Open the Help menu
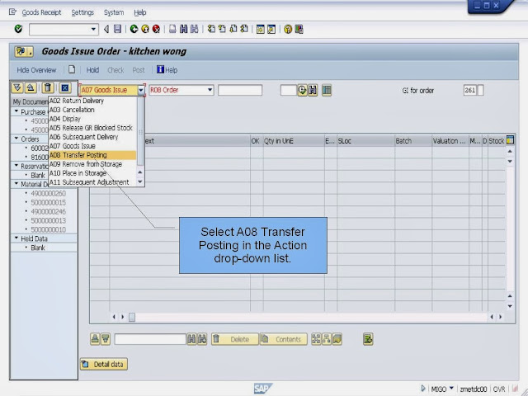This screenshot has height=396, width=528. pos(140,12)
